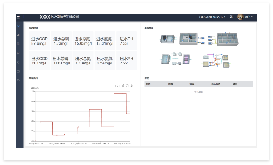
Task: Open the settings gear sidebar icon
Action: point(19,80)
